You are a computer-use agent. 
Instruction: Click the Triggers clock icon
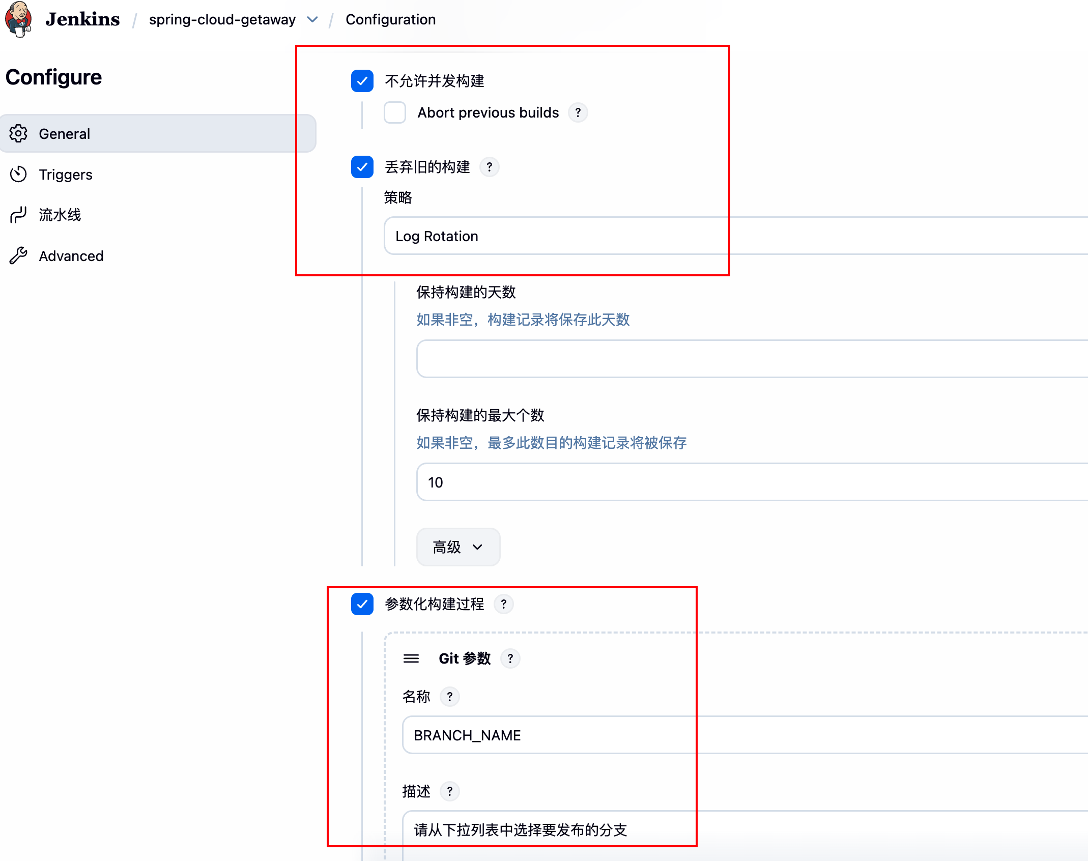tap(18, 174)
